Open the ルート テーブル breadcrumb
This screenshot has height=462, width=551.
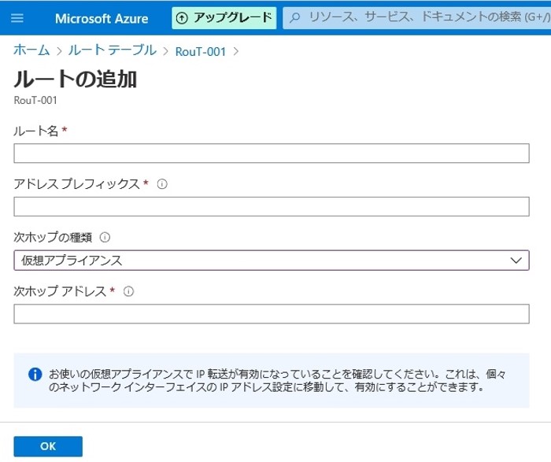tap(112, 50)
